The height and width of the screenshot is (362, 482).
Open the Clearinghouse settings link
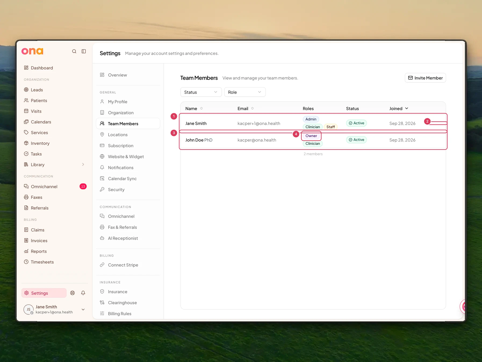[x=128, y=303]
